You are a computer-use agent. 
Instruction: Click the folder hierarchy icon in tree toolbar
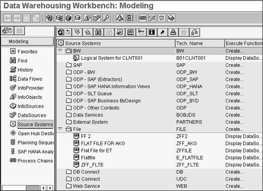[x=141, y=32]
